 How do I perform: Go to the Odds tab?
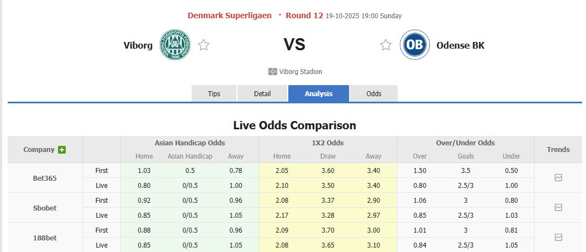click(374, 93)
